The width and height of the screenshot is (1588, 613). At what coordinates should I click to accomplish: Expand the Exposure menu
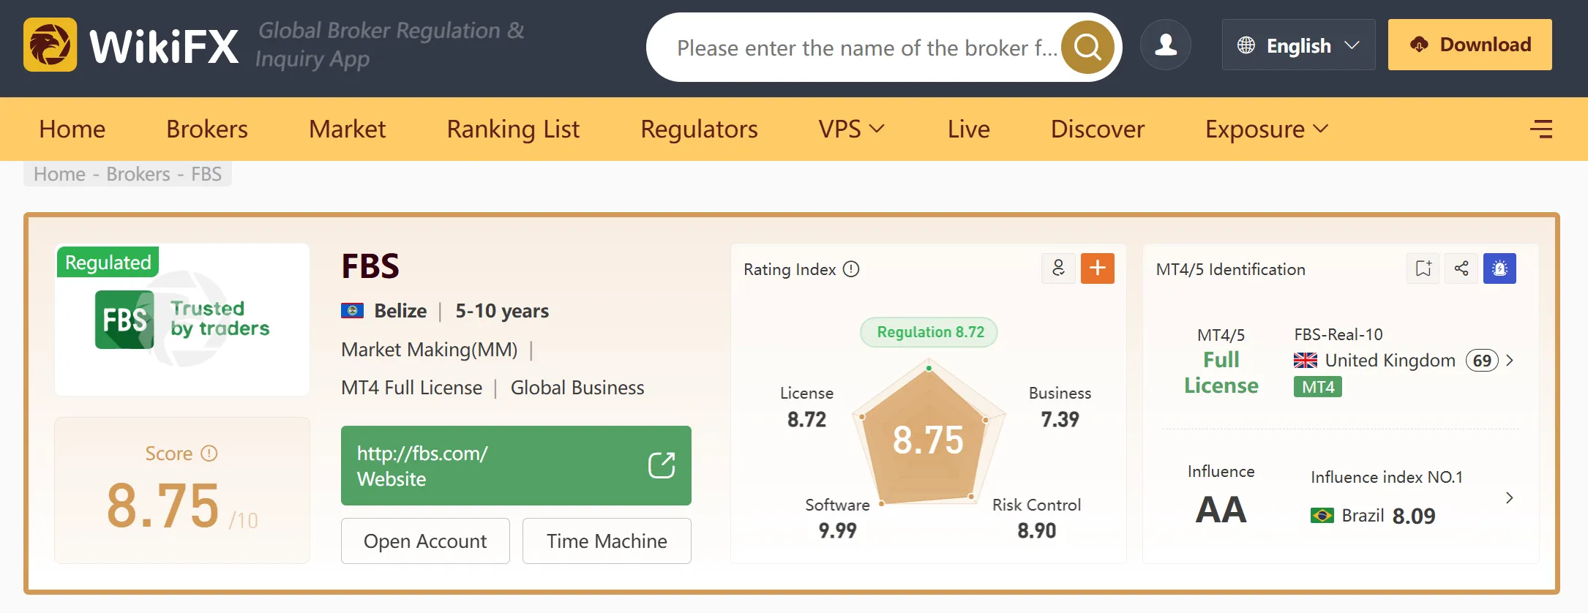[1267, 129]
